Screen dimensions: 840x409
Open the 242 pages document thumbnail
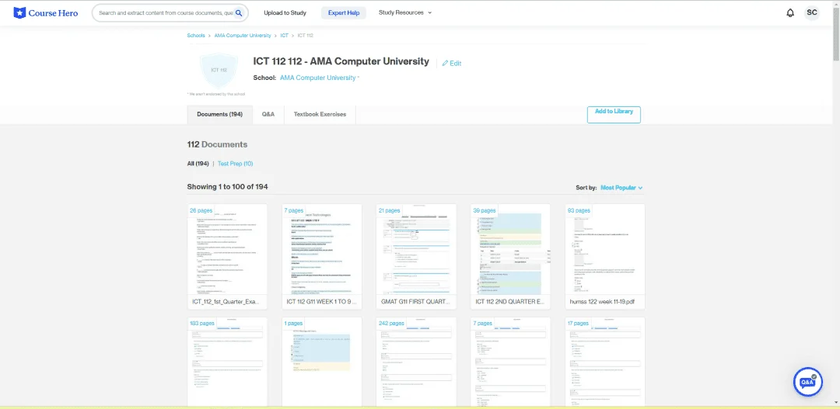[416, 363]
